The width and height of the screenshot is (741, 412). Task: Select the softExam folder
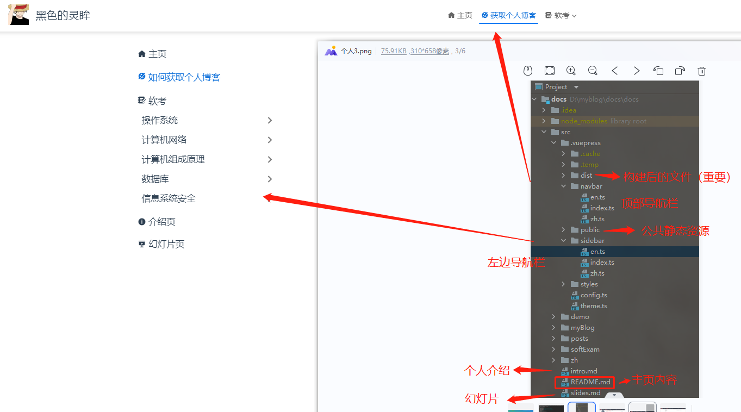click(x=580, y=349)
